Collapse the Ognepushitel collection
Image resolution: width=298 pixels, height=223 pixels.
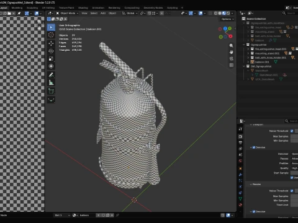(x=244, y=45)
